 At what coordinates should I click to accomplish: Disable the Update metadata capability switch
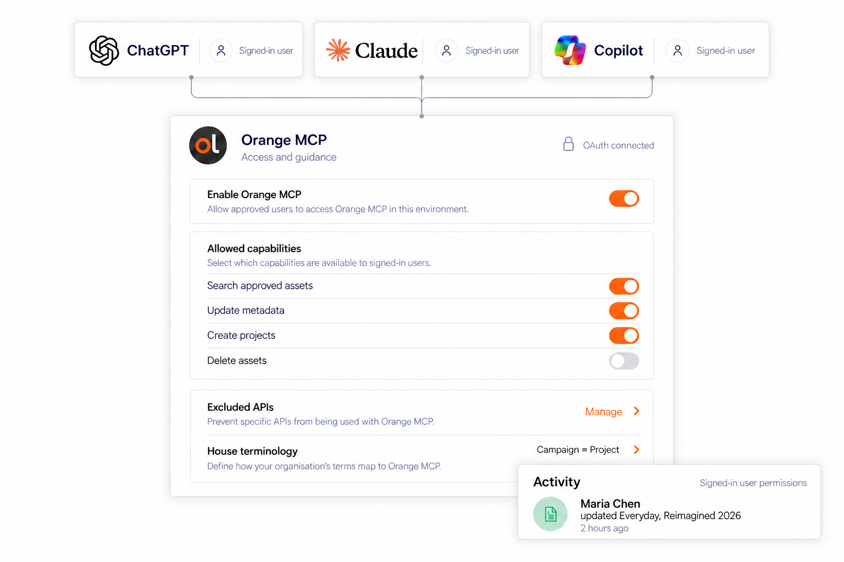(624, 311)
